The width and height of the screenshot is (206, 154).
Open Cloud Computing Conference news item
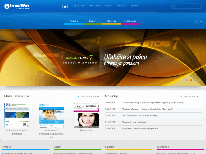pyautogui.click(x=153, y=103)
